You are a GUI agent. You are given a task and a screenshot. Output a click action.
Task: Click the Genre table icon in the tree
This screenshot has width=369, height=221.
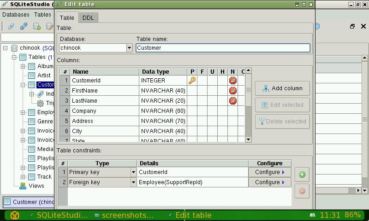(x=31, y=122)
